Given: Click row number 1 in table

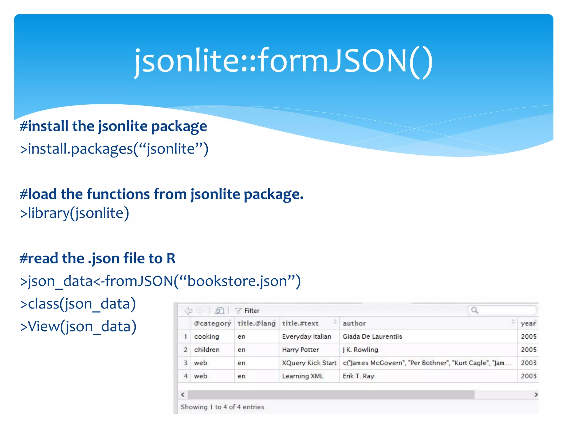Looking at the screenshot, I should coord(185,336).
